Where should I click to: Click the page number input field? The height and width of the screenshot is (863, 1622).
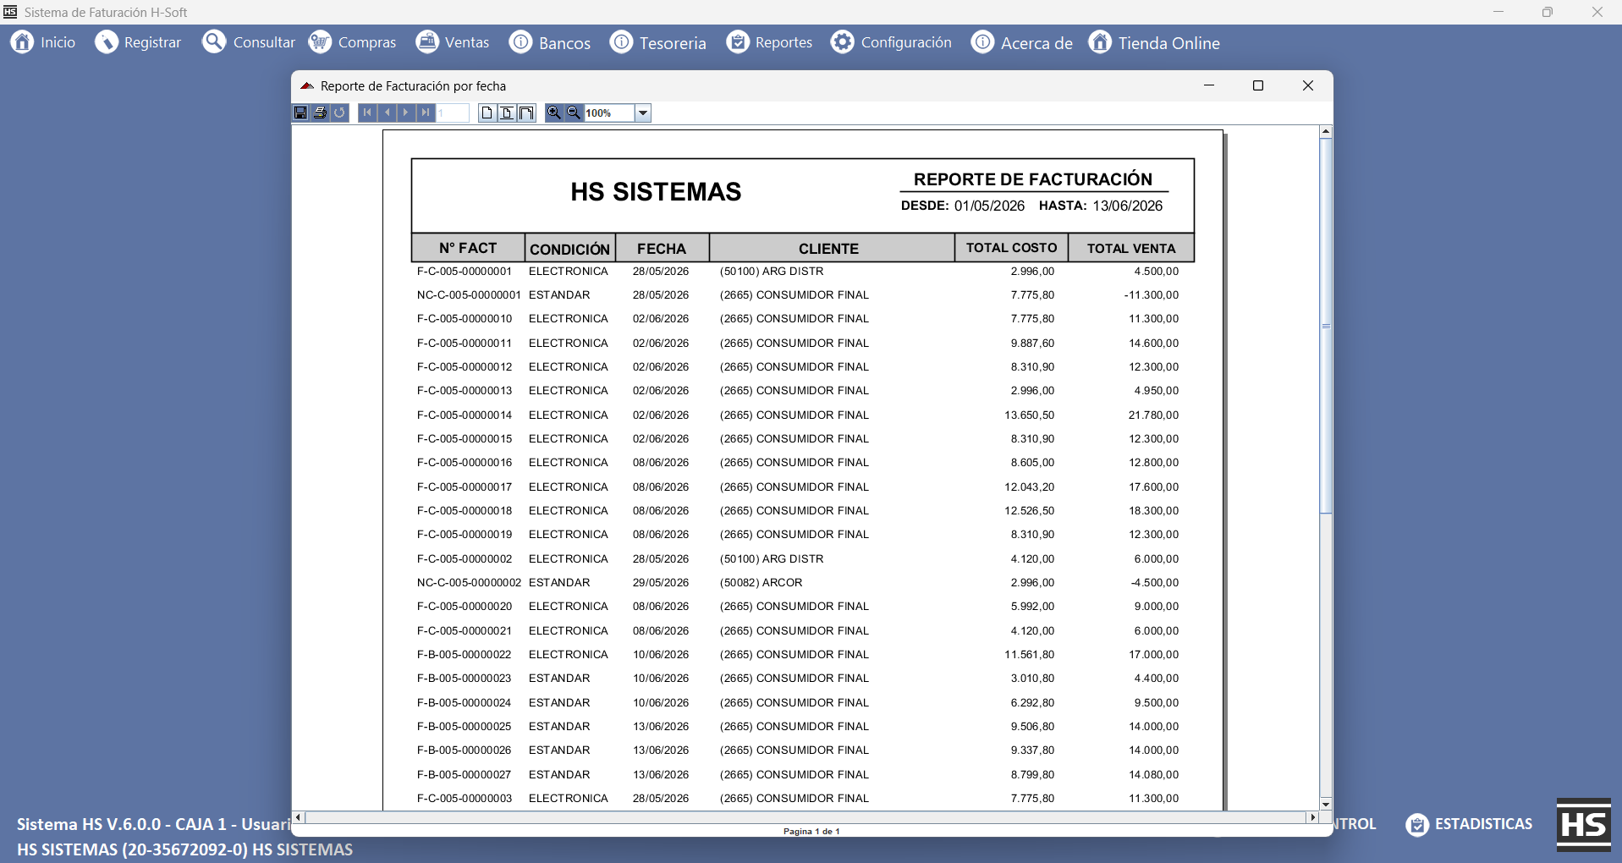453,113
